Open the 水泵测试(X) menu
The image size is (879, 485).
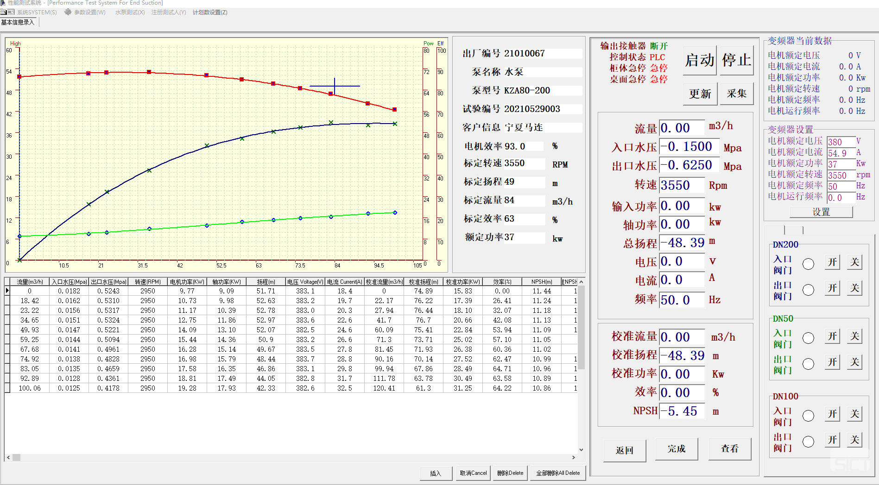click(x=130, y=12)
